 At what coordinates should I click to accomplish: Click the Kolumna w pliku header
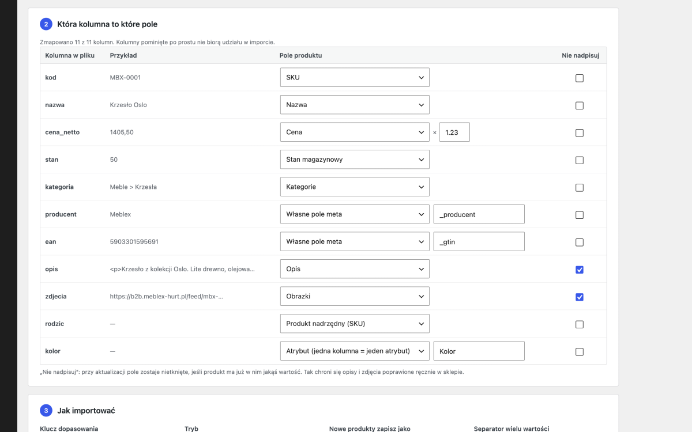(x=70, y=55)
